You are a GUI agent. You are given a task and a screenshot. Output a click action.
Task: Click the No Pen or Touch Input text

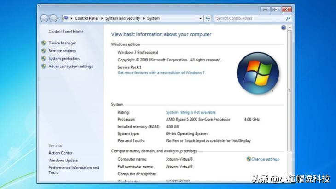coord(209,141)
